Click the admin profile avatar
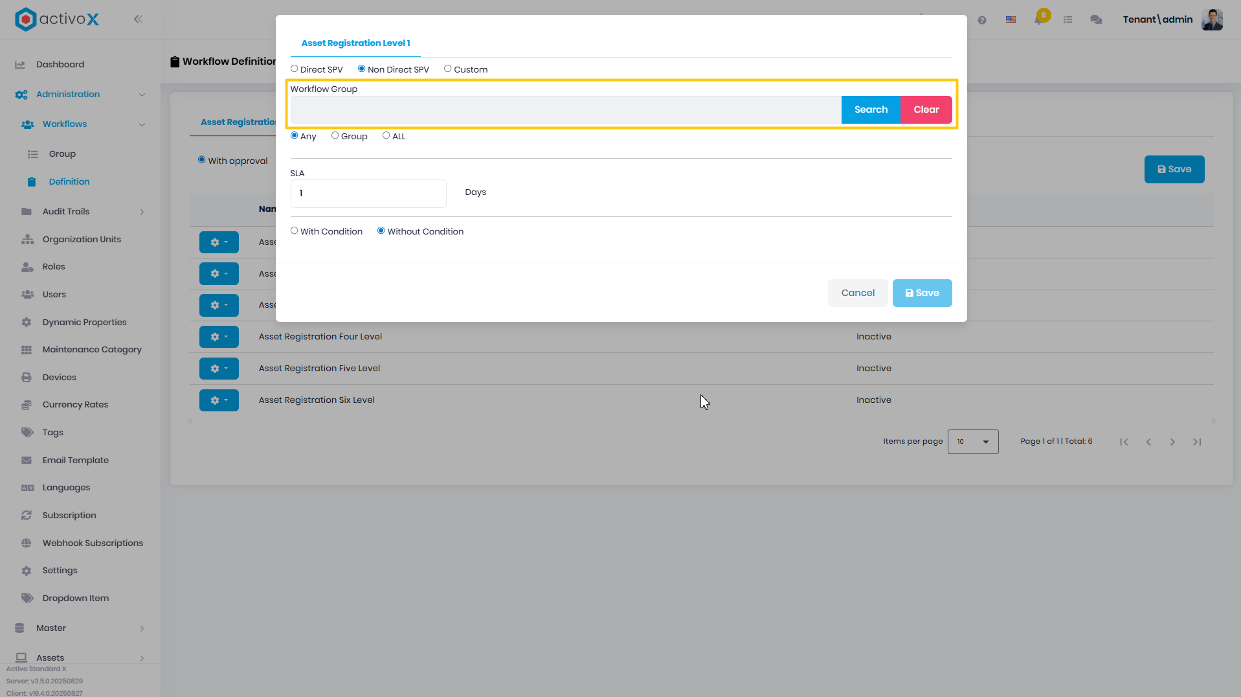 [x=1212, y=19]
